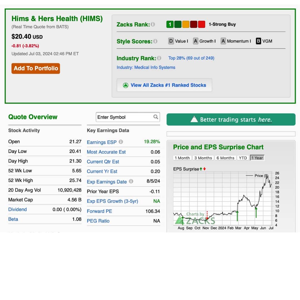Click the Growth score A badge
The height and width of the screenshot is (300, 300).
click(196, 41)
